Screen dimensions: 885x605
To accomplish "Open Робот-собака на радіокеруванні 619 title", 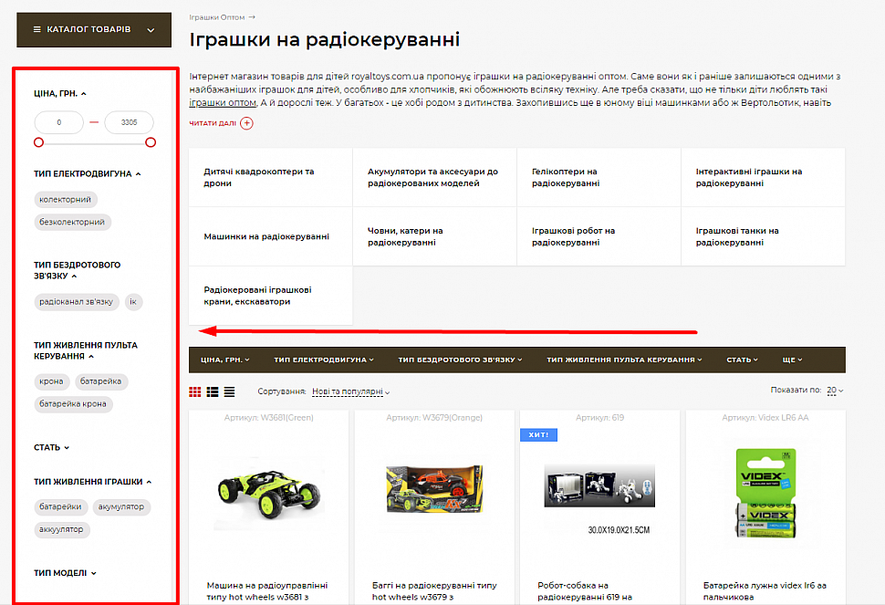I will pyautogui.click(x=585, y=591).
